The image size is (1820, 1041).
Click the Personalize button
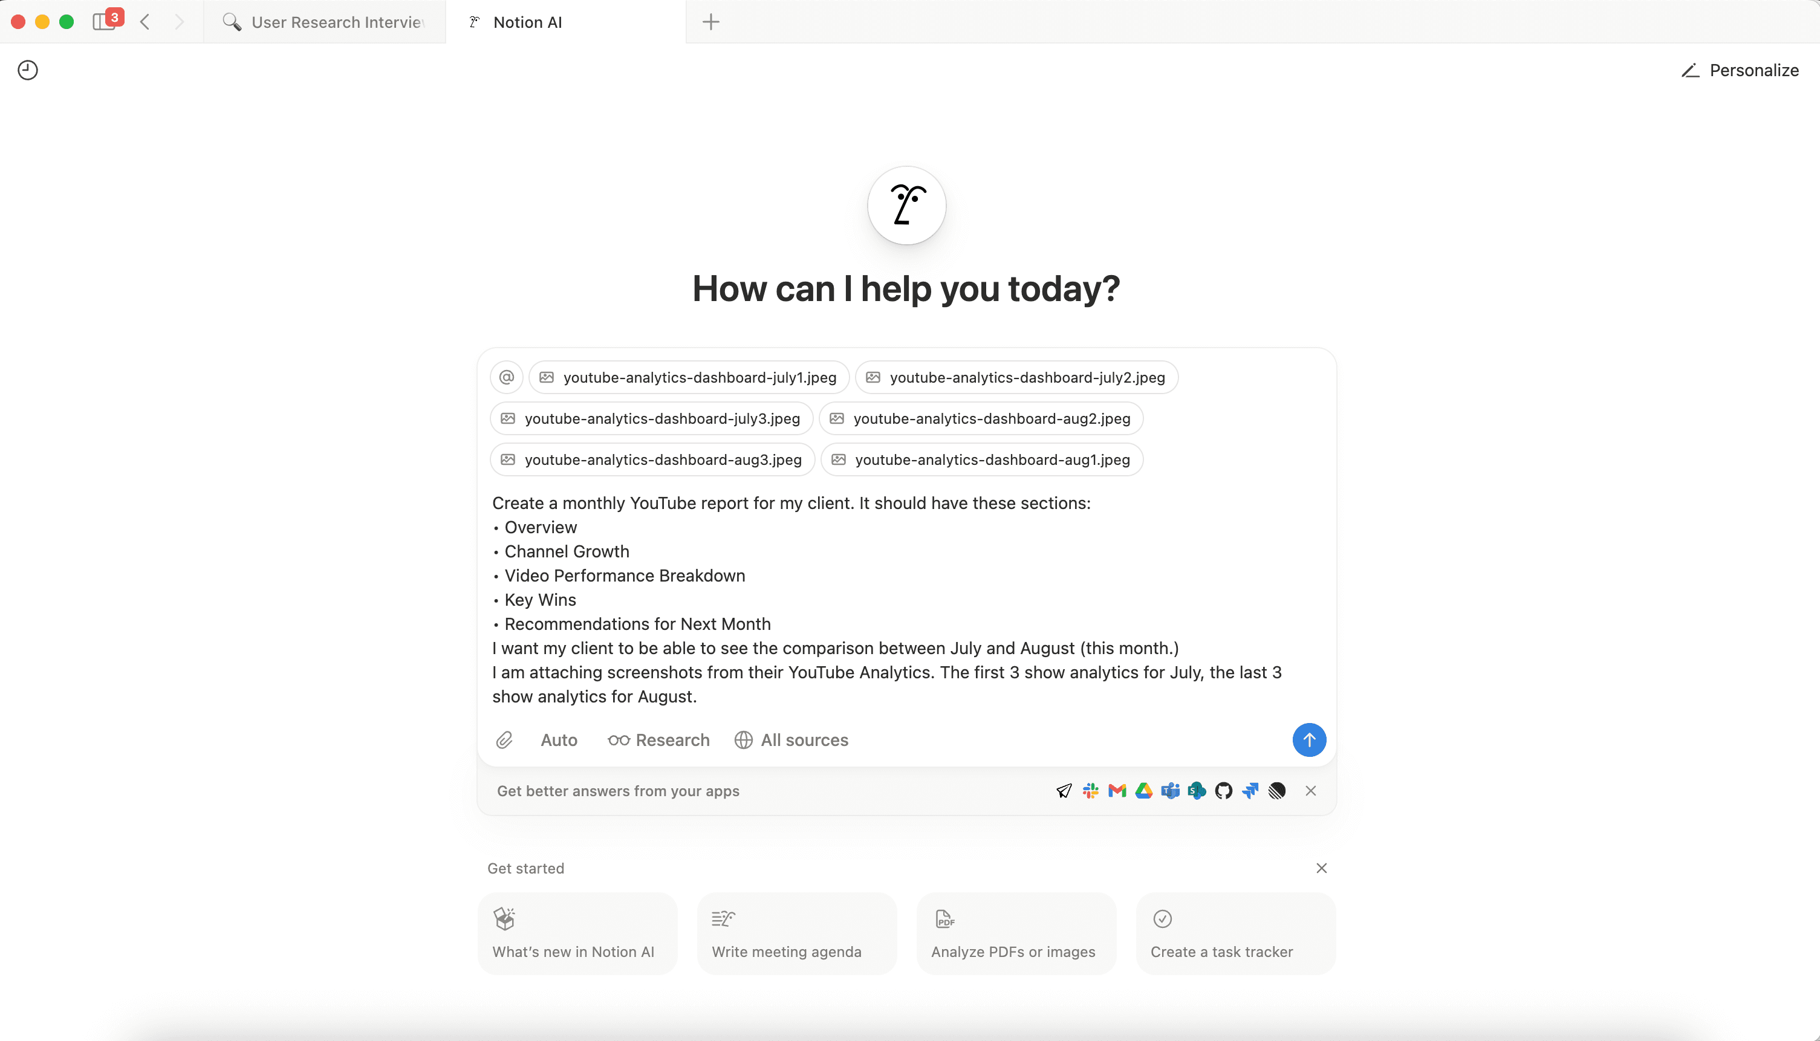point(1739,70)
